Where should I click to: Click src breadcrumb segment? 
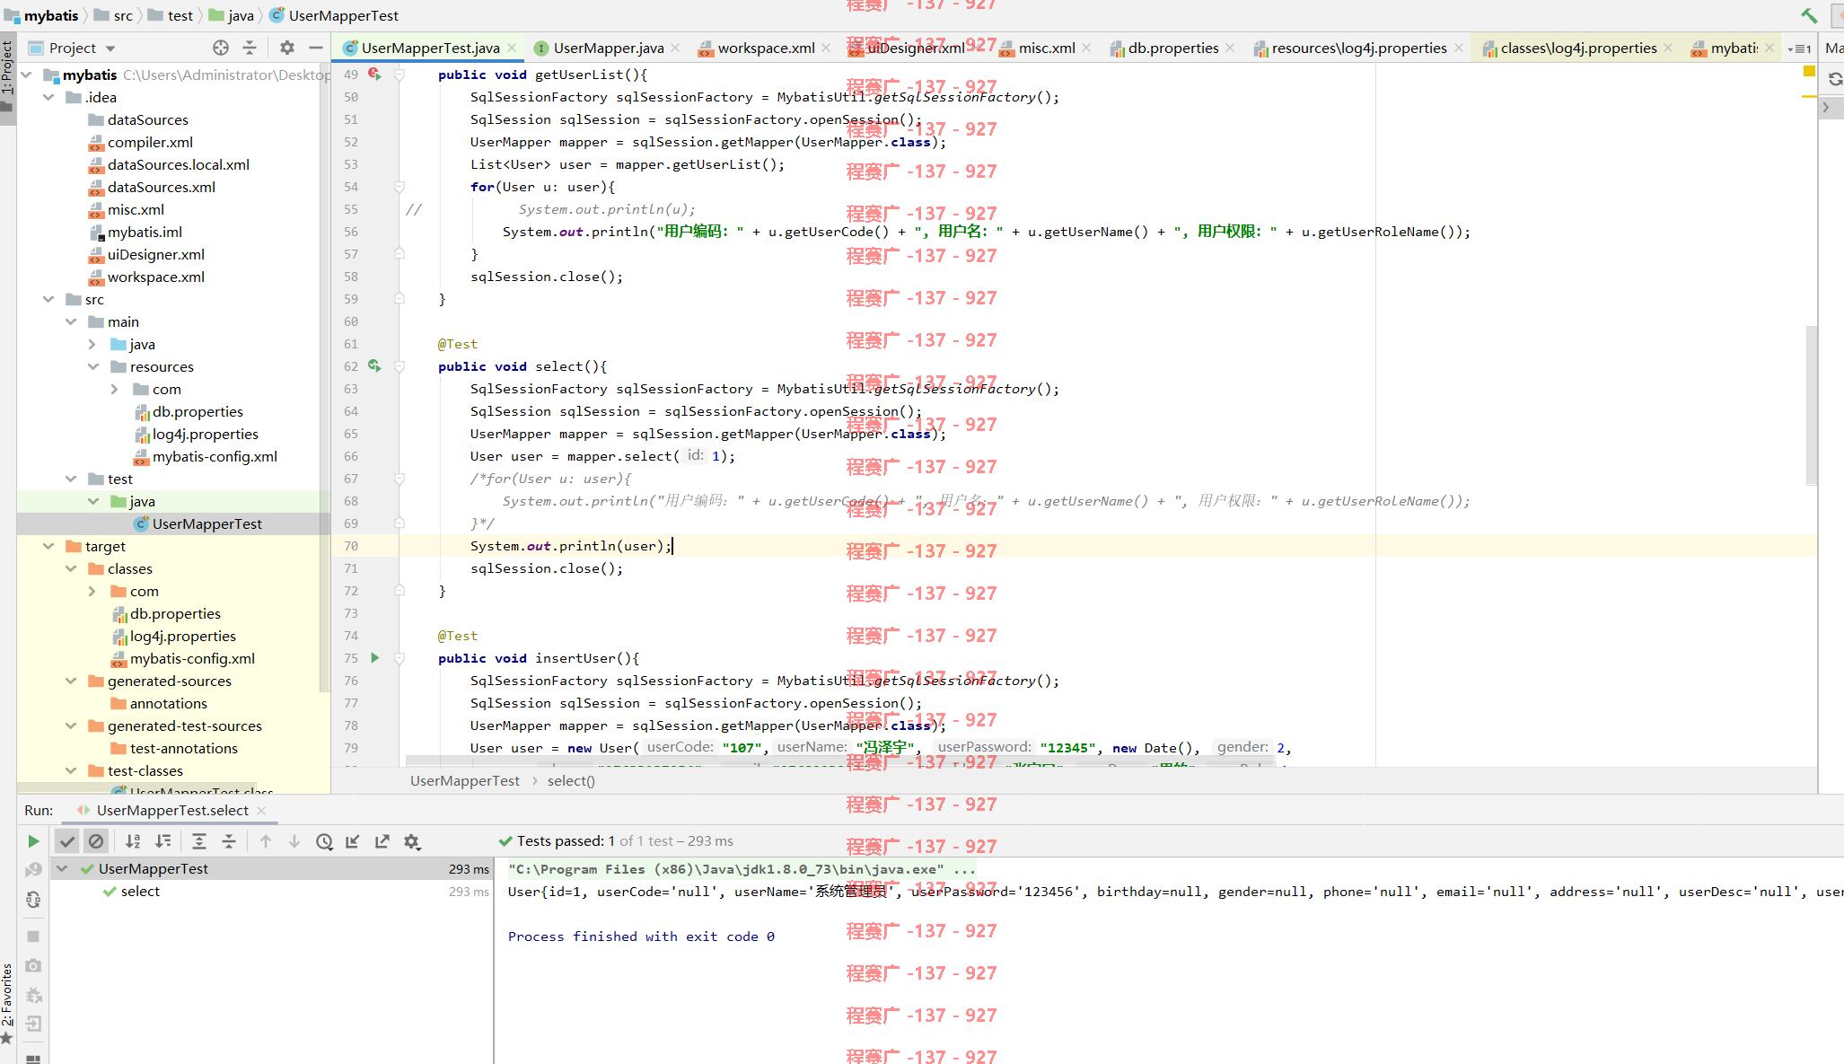pyautogui.click(x=123, y=15)
